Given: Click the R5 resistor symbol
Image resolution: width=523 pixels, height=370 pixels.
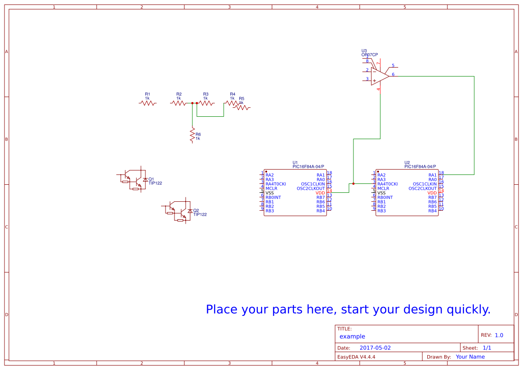Looking at the screenshot, I should pyautogui.click(x=242, y=108).
